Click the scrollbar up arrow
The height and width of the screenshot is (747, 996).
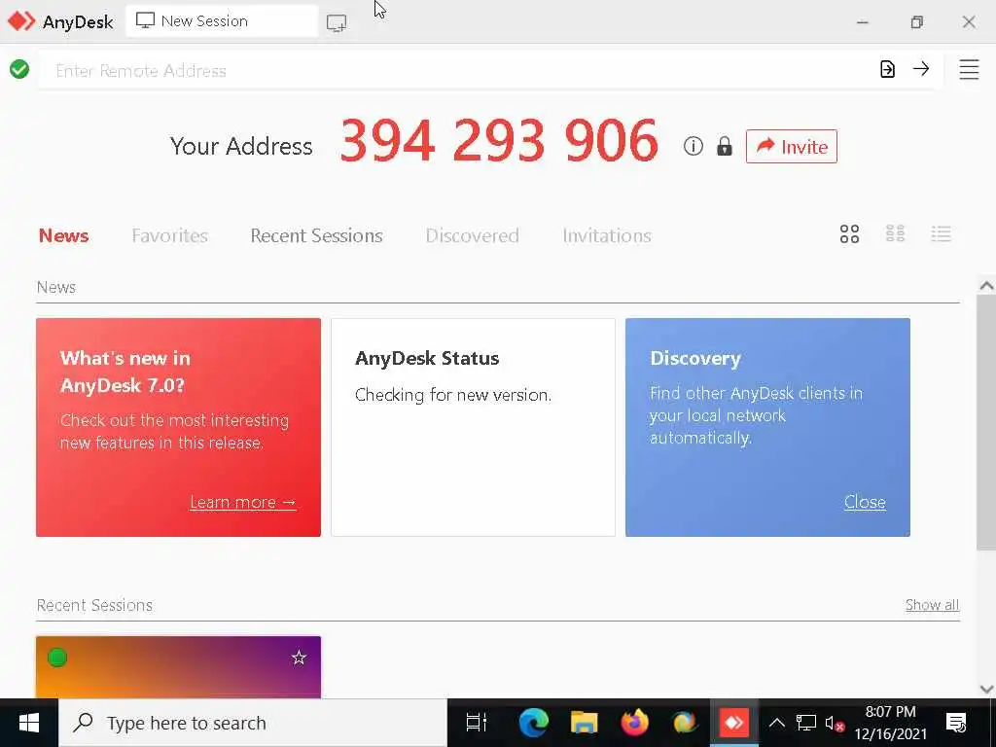[986, 286]
